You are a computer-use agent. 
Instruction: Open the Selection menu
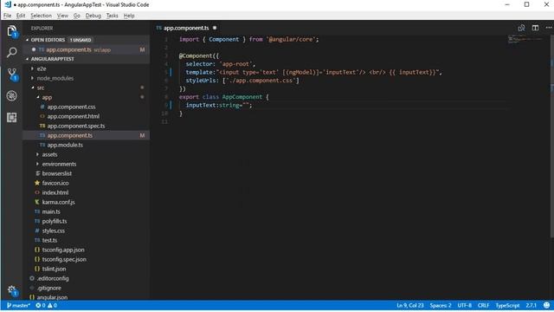[41, 16]
